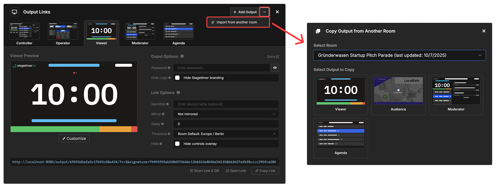
Task: Click the Identifier device name field
Action: (x=226, y=104)
